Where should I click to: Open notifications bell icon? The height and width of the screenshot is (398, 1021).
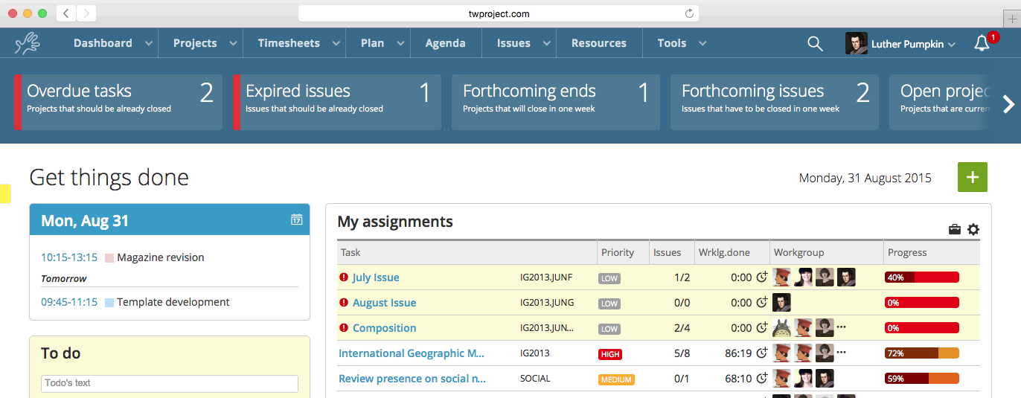[982, 44]
